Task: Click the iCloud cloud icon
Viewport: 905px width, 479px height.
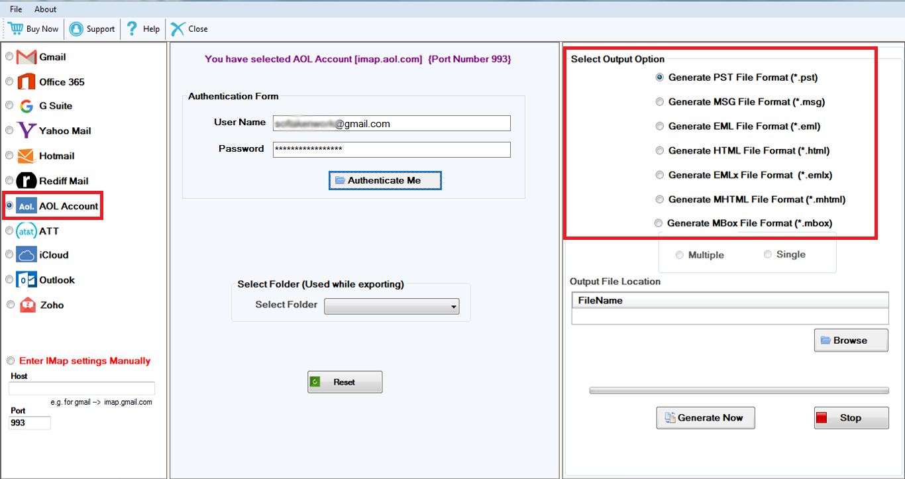Action: tap(27, 255)
